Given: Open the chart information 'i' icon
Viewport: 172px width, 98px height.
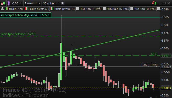Looking at the screenshot, I should [x=62, y=3].
